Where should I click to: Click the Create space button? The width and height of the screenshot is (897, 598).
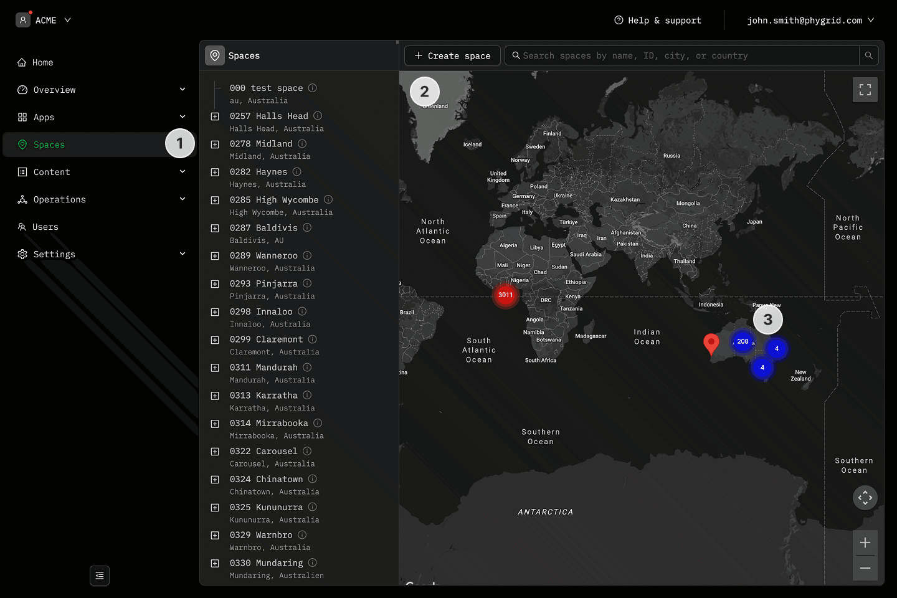[452, 55]
